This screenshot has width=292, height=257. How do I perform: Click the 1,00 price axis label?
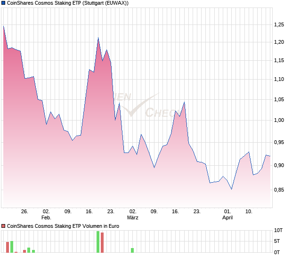[x=279, y=120]
